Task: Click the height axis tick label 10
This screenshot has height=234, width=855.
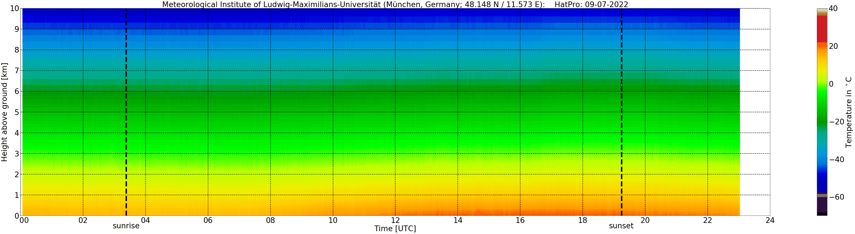Action: (14, 9)
